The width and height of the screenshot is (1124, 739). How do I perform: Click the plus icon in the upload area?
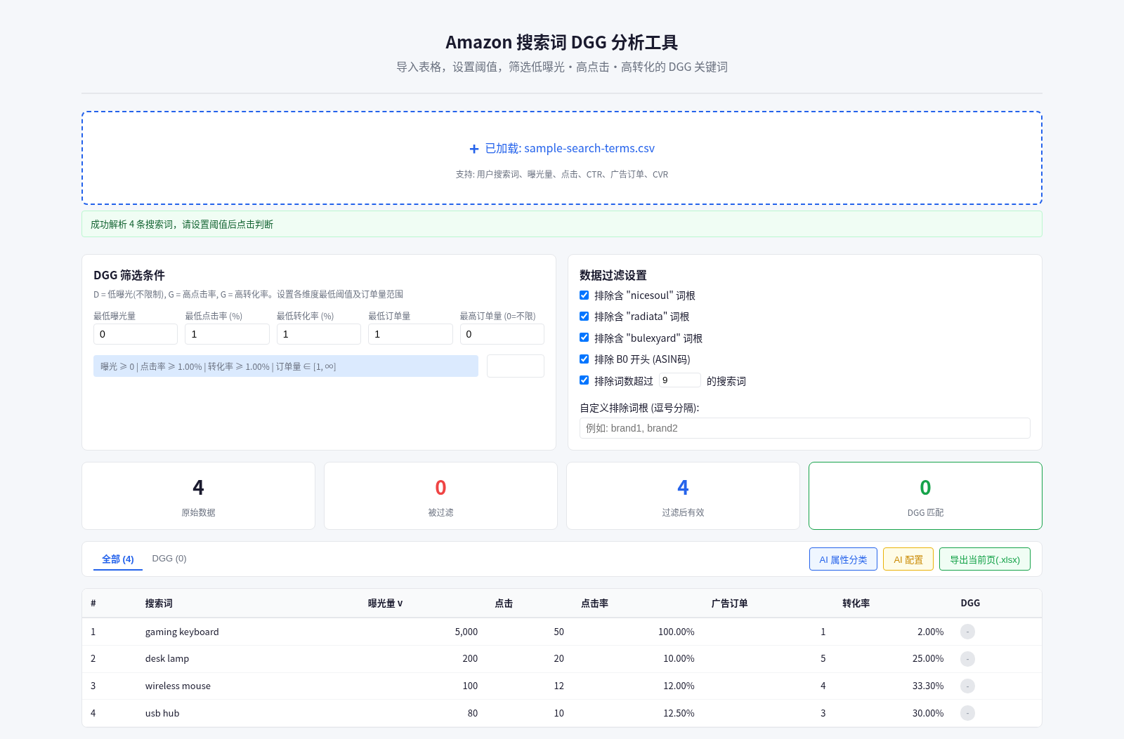[474, 149]
